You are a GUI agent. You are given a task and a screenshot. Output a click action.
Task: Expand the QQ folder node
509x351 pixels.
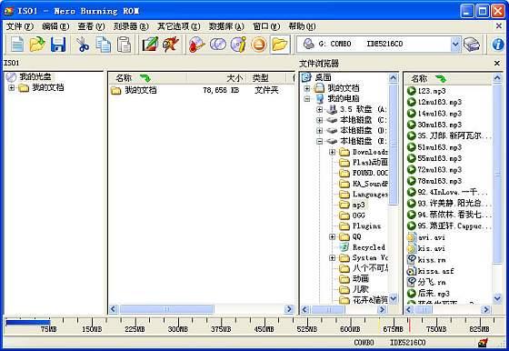(x=332, y=236)
